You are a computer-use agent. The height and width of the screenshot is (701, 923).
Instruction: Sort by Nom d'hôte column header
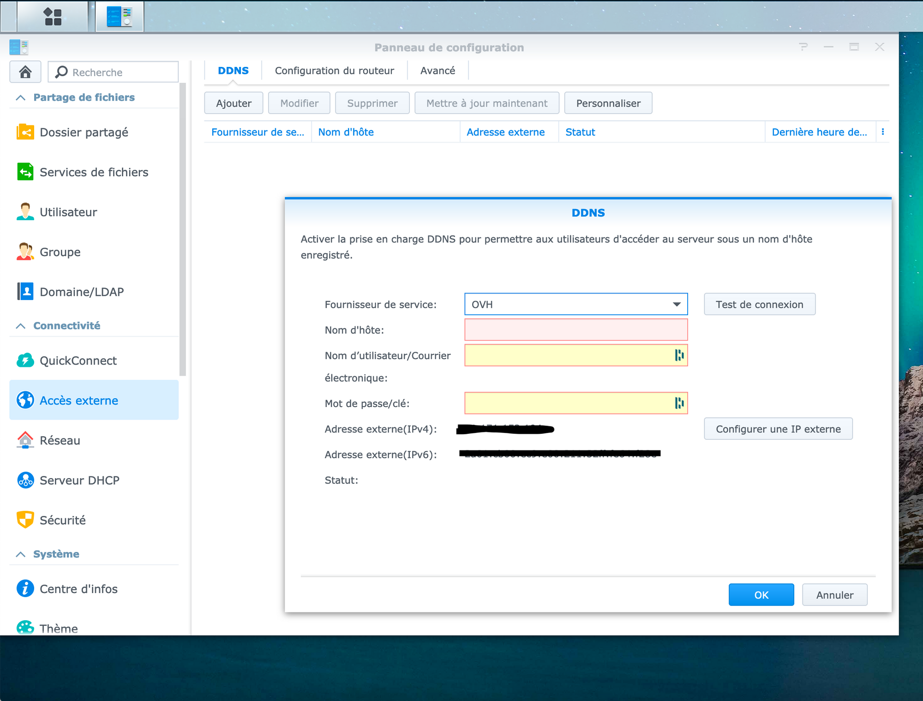pos(386,132)
